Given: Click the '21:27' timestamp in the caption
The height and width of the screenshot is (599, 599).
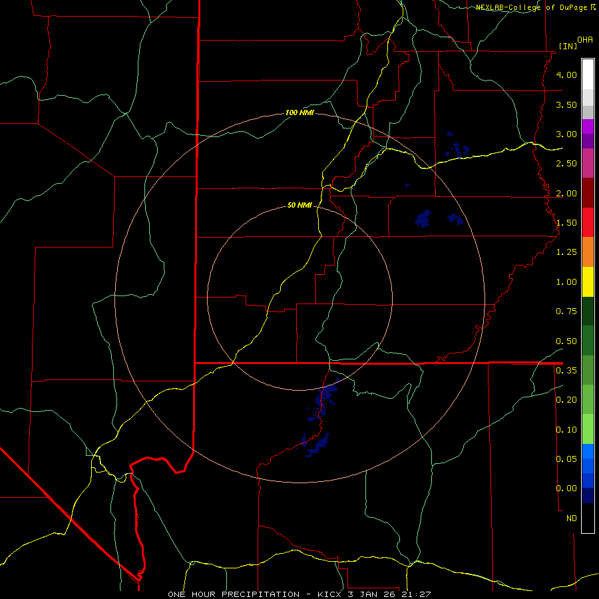Looking at the screenshot, I should 416,594.
